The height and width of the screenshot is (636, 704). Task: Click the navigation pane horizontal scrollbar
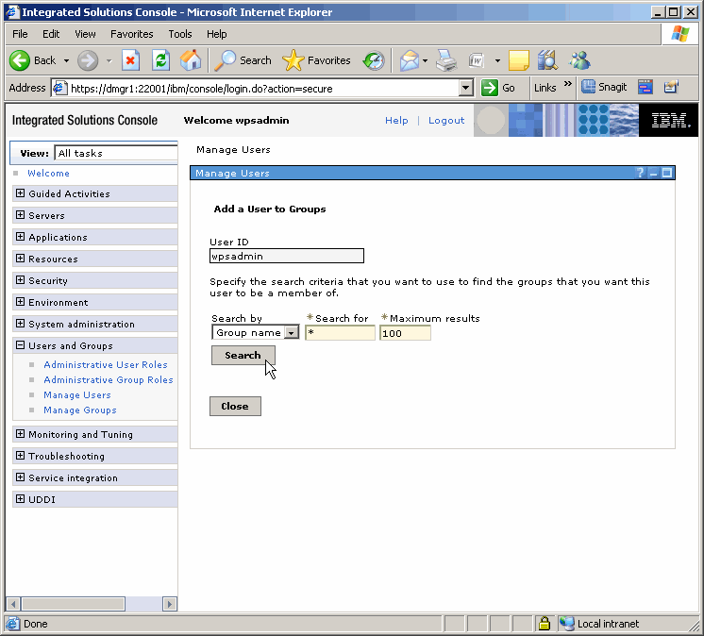click(x=92, y=604)
